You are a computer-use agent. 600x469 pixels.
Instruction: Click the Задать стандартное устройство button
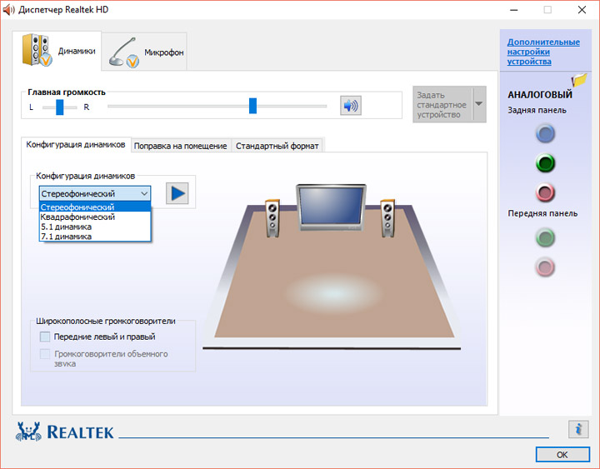(x=442, y=104)
